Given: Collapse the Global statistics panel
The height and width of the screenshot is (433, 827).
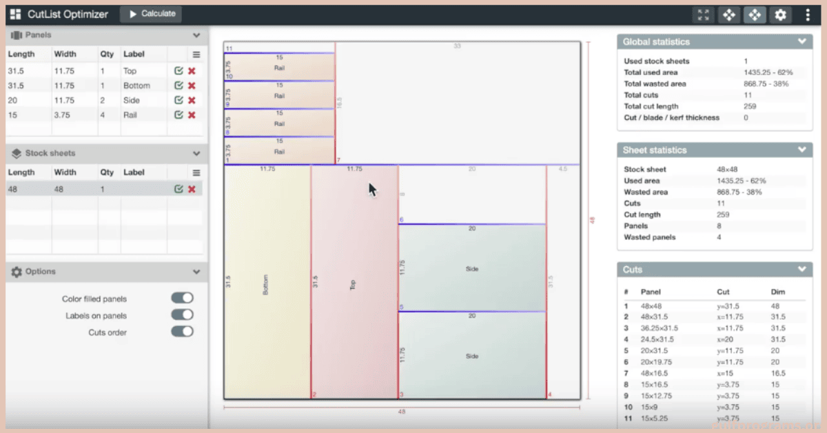Looking at the screenshot, I should [802, 41].
